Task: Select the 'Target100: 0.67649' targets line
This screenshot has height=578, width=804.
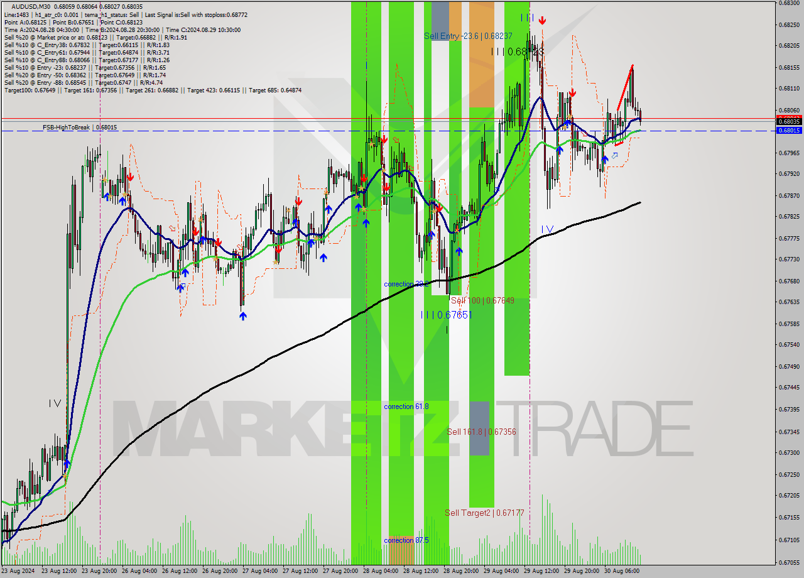Action: [x=153, y=90]
